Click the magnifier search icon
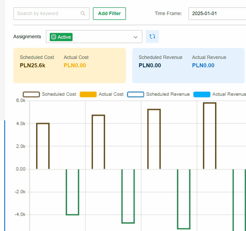The image size is (246, 231). [x=83, y=13]
